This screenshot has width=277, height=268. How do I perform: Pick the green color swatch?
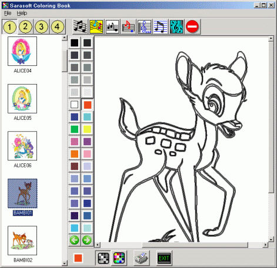tap(74, 129)
